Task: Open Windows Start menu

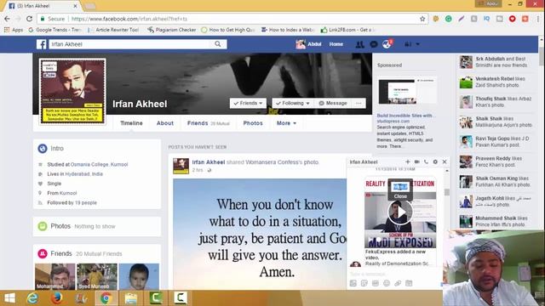Action: (9, 298)
